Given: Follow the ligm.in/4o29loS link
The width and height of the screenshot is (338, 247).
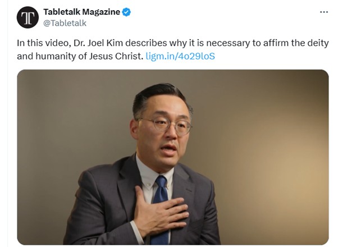Looking at the screenshot, I should coord(180,56).
